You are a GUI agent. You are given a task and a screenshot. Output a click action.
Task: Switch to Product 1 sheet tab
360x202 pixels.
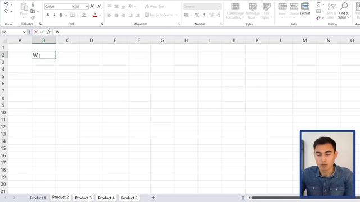click(38, 198)
